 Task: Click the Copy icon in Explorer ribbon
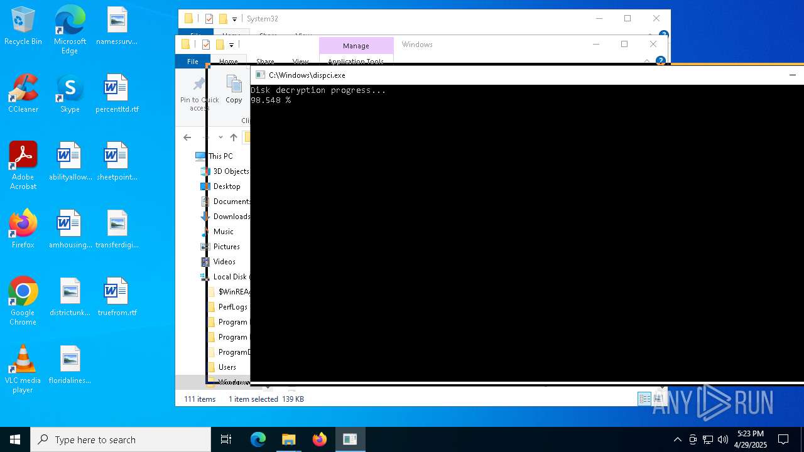point(234,90)
